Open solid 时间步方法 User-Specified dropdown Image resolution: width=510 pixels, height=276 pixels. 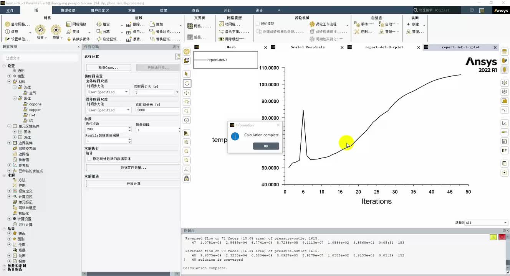click(x=108, y=110)
